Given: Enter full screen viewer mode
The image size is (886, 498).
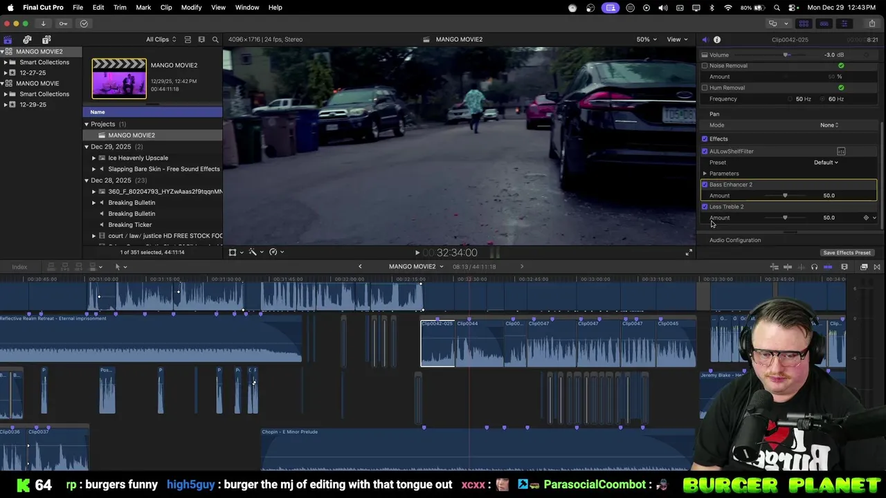Looking at the screenshot, I should pos(689,252).
